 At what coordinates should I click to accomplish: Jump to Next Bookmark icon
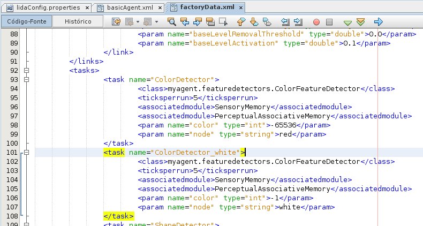pos(253,22)
